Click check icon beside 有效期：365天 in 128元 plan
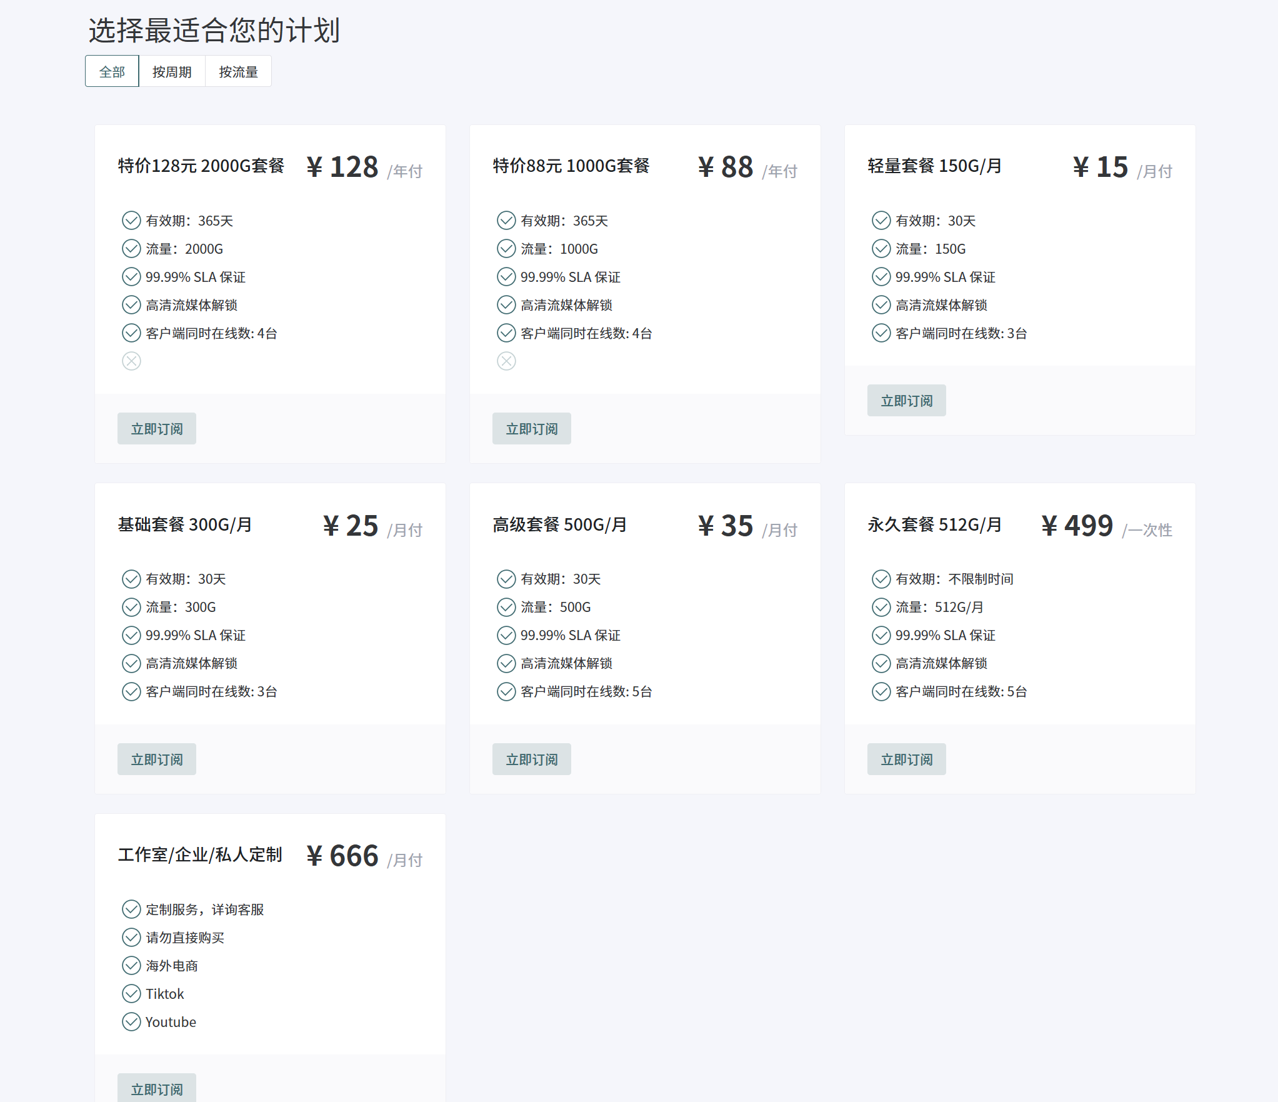The image size is (1278, 1102). pyautogui.click(x=131, y=221)
